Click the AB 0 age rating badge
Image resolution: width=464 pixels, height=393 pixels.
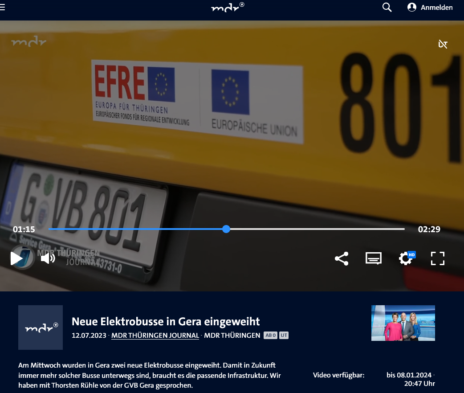pos(270,335)
